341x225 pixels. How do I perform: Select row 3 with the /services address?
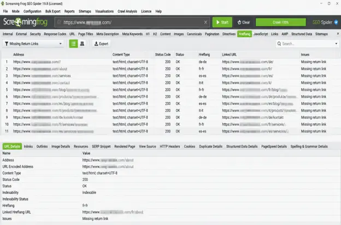tap(170, 76)
